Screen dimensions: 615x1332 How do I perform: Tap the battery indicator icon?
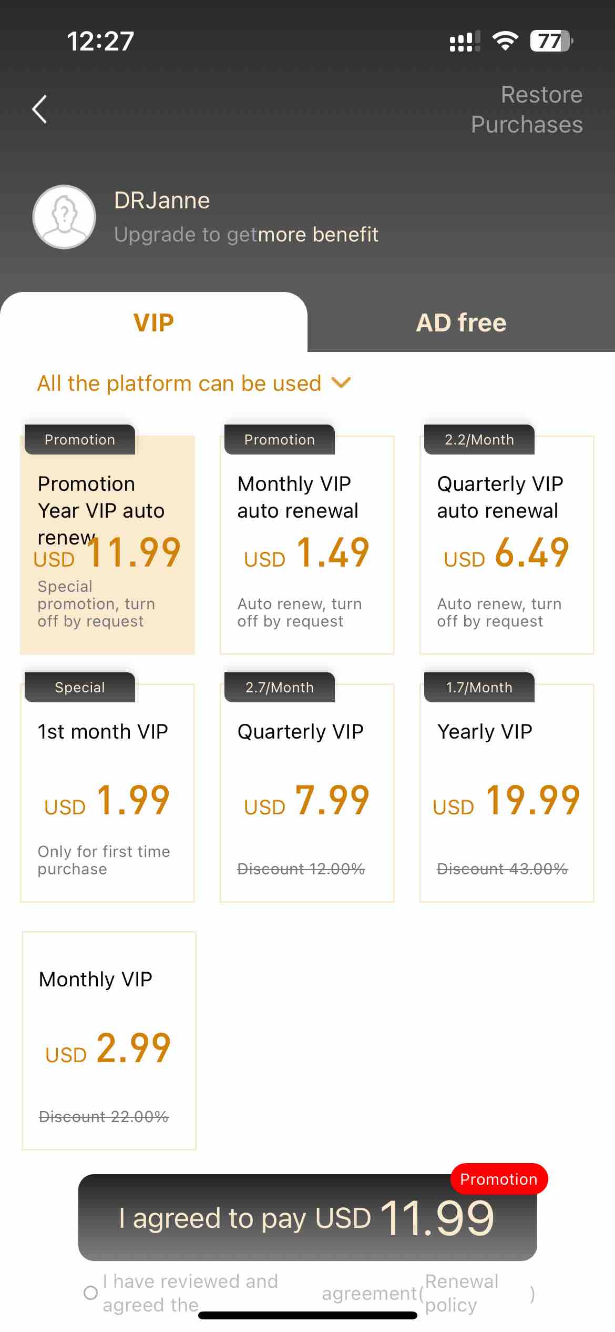[x=551, y=41]
